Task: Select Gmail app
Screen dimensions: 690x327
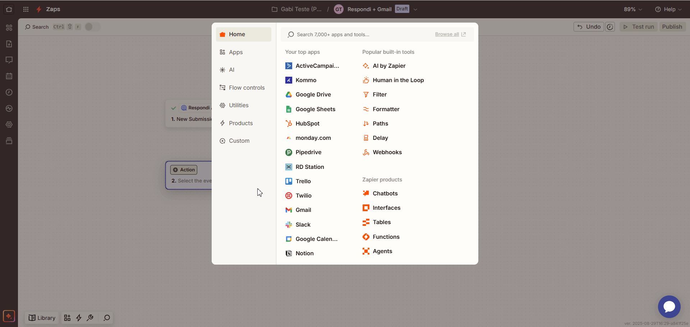Action: coord(298,210)
